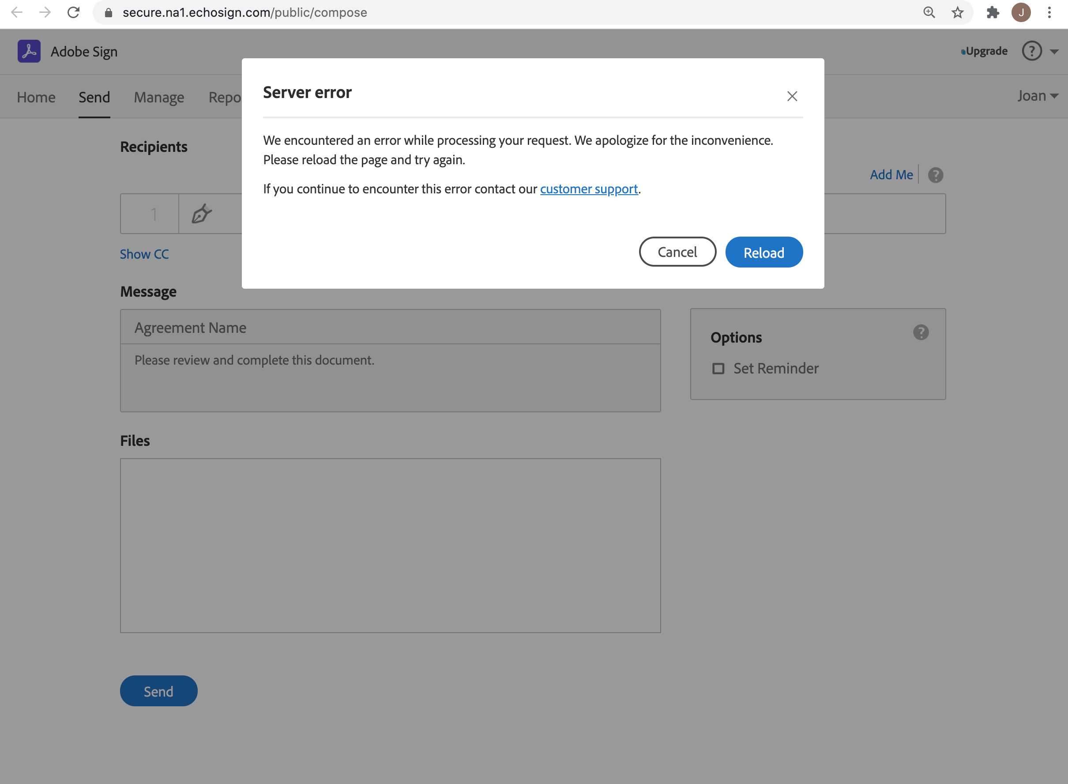Open the browser three-dot menu
The image size is (1068, 784).
1049,12
